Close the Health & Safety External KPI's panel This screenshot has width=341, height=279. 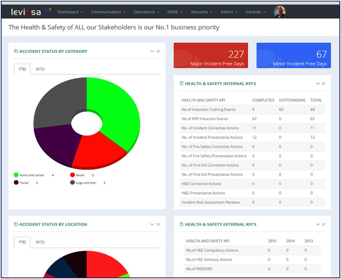pyautogui.click(x=323, y=225)
